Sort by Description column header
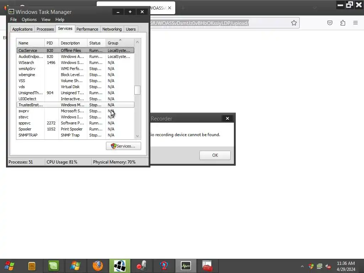The width and height of the screenshot is (364, 273). pos(73,43)
